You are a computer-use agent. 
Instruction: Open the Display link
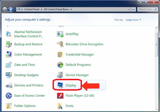pos(71,85)
